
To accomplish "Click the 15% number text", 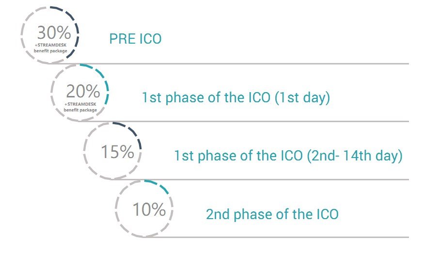I will pos(117,152).
